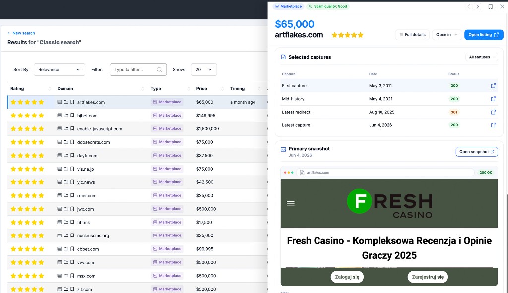Image resolution: width=508 pixels, height=293 pixels.
Task: Open First capture external link icon
Action: [x=493, y=85]
